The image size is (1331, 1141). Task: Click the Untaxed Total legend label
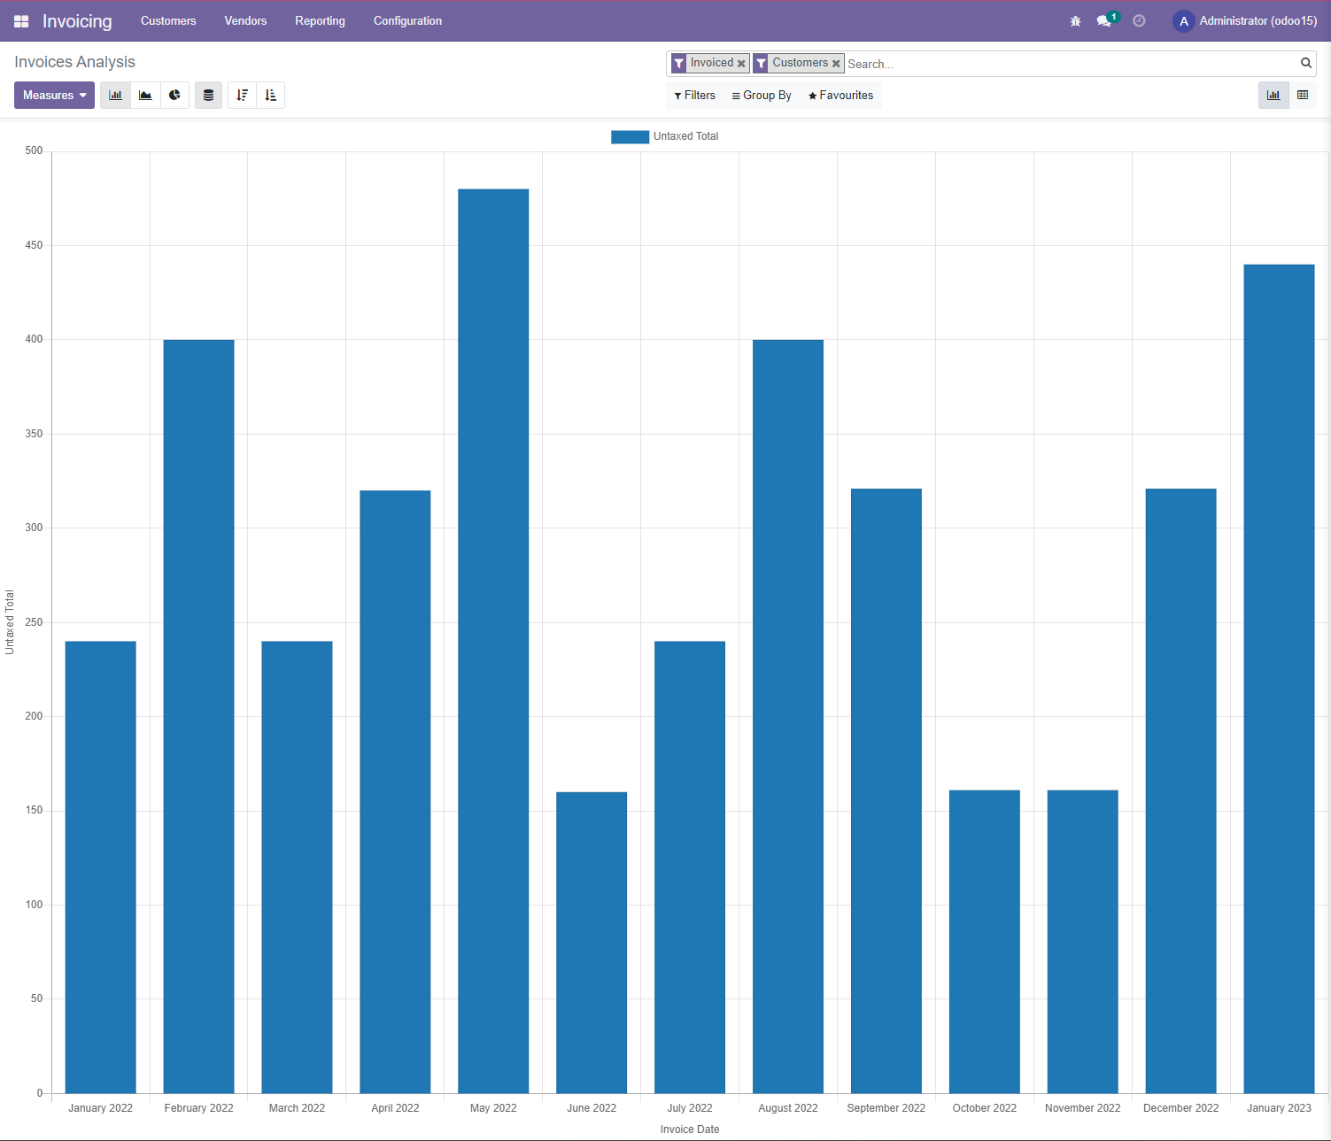pyautogui.click(x=685, y=136)
